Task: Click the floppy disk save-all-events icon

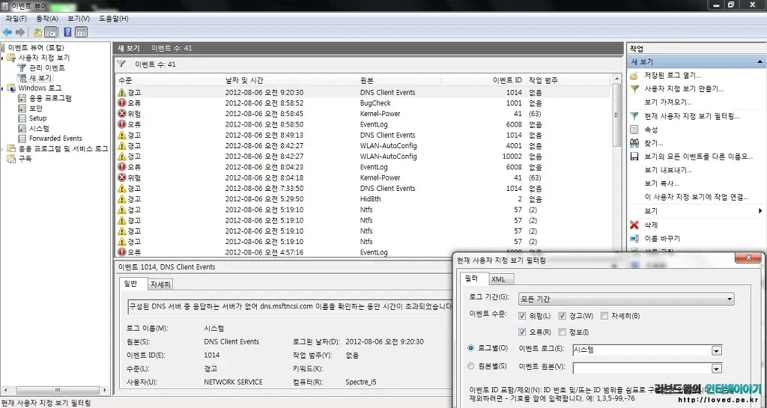Action: point(634,157)
